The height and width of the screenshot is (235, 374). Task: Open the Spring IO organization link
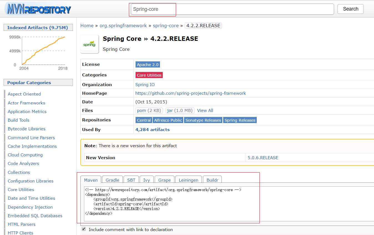(145, 85)
